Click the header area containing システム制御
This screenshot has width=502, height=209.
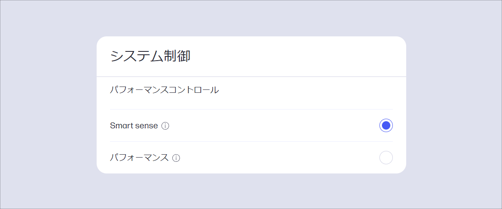[x=251, y=57]
